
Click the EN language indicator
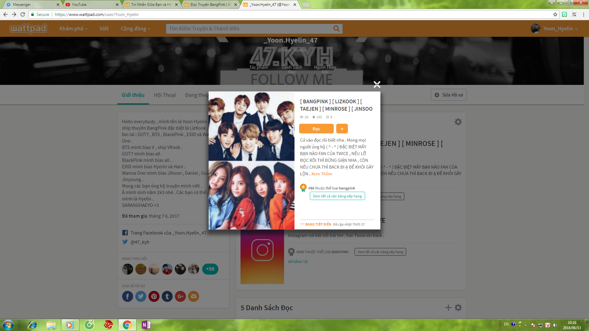pos(506,324)
